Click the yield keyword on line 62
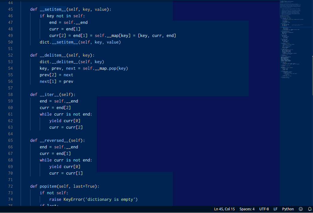The height and width of the screenshot is (213, 313). tap(55, 121)
